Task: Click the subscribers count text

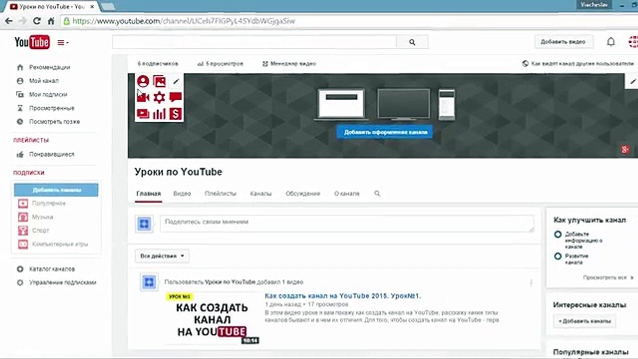Action: tap(158, 64)
